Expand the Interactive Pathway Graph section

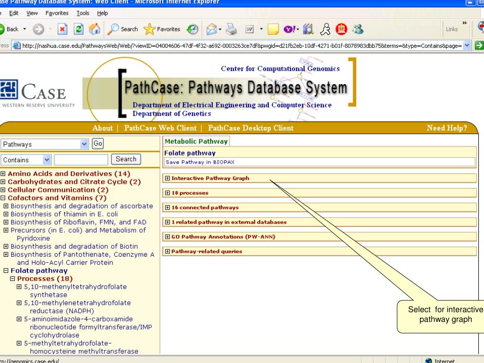(167, 178)
